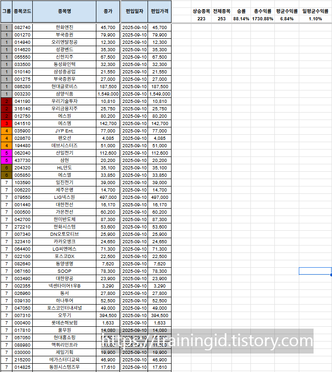The width and height of the screenshot is (332, 372).
Task: Click the stock name LG씨엔에스
Action: [64, 249]
